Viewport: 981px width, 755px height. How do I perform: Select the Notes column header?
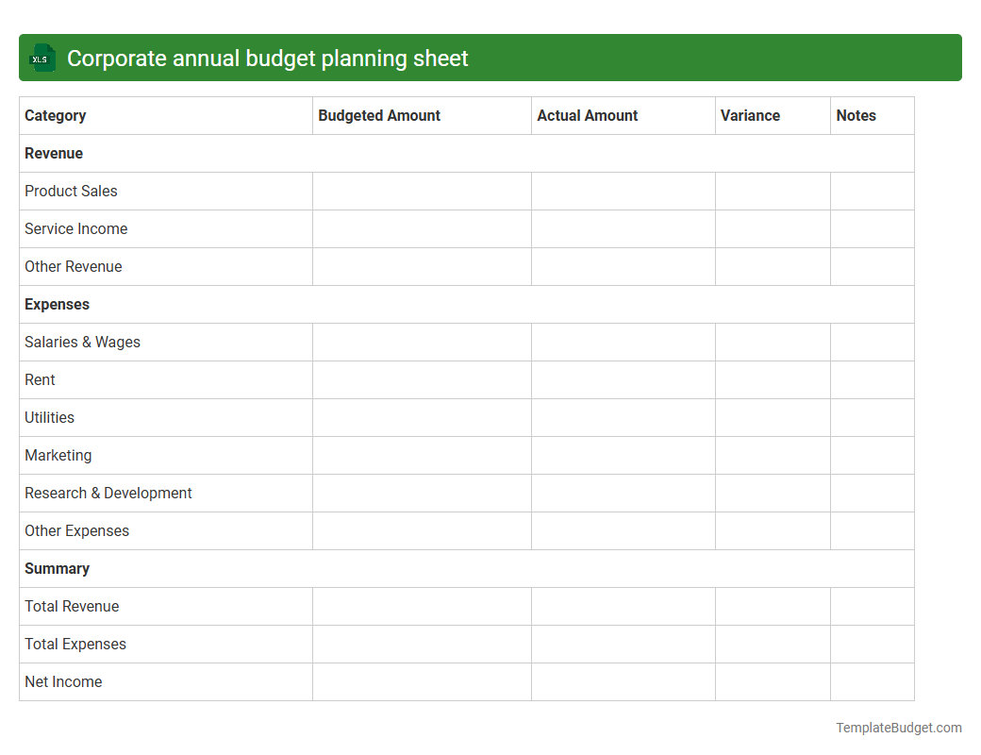(x=856, y=115)
